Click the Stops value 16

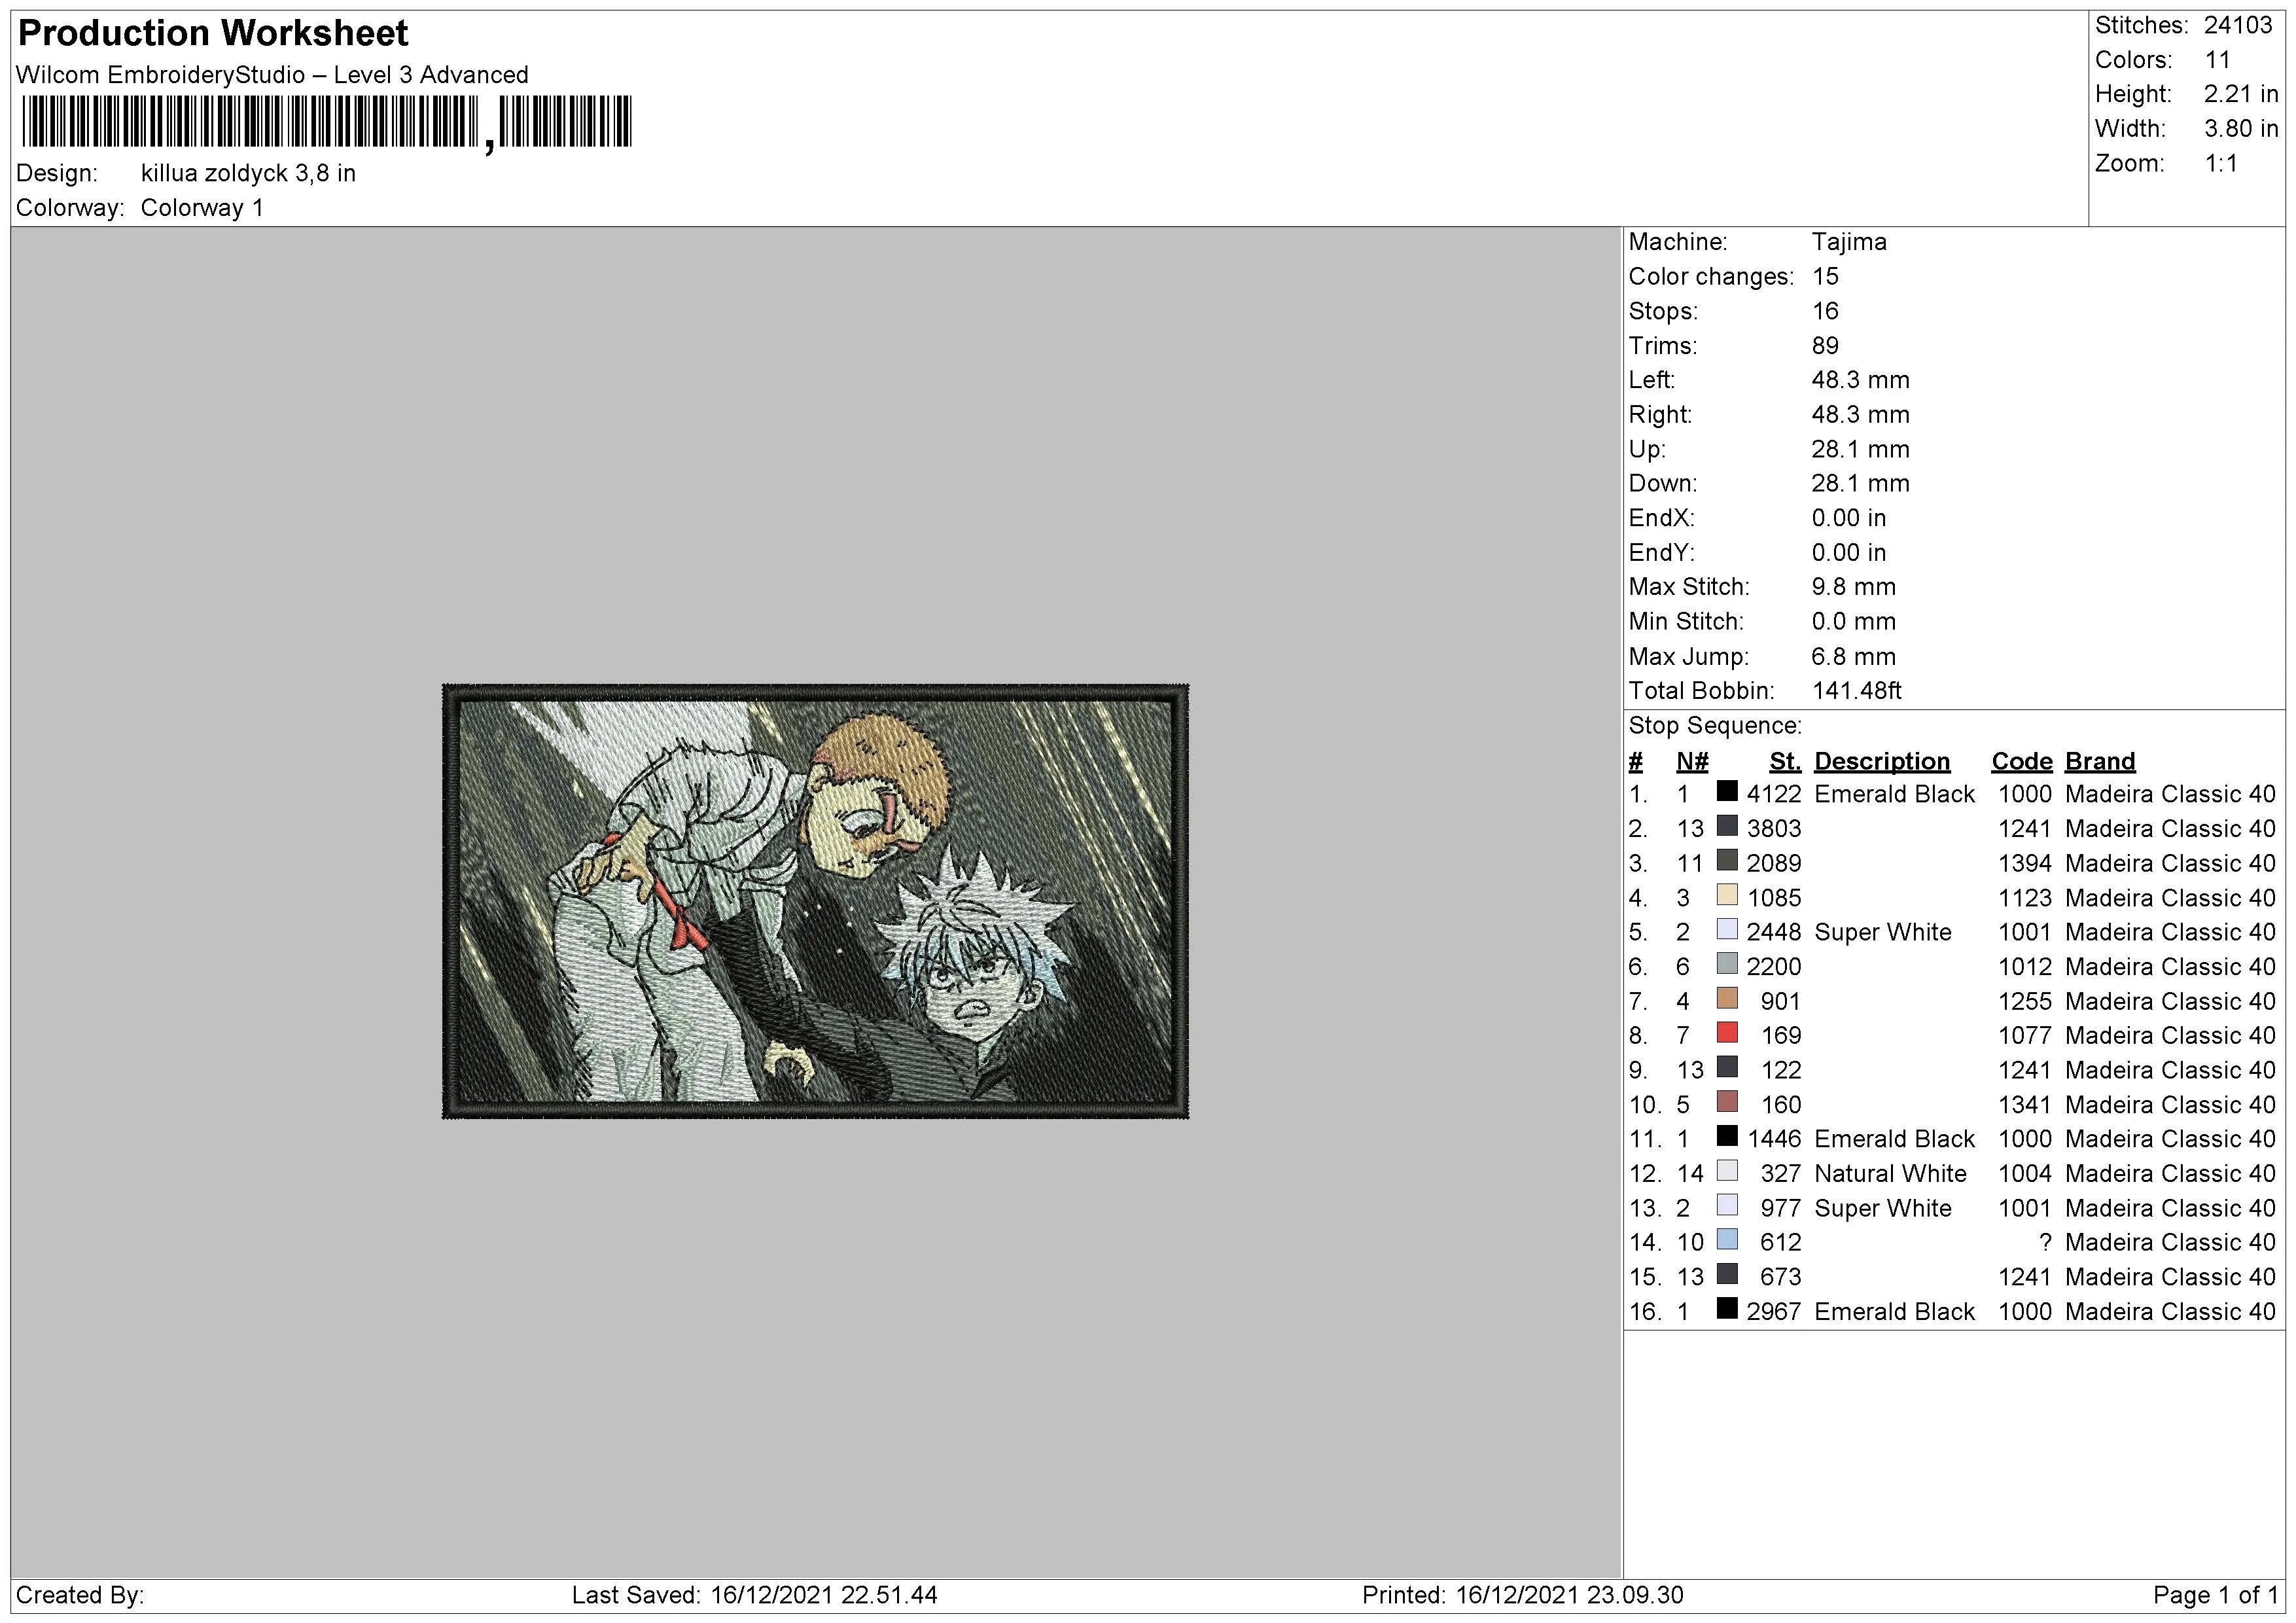point(1825,311)
